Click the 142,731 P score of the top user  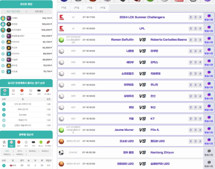47,18
